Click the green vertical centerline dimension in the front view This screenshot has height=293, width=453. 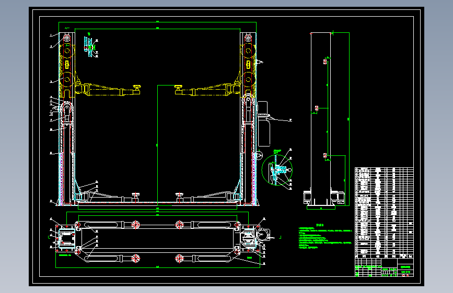pos(157,145)
